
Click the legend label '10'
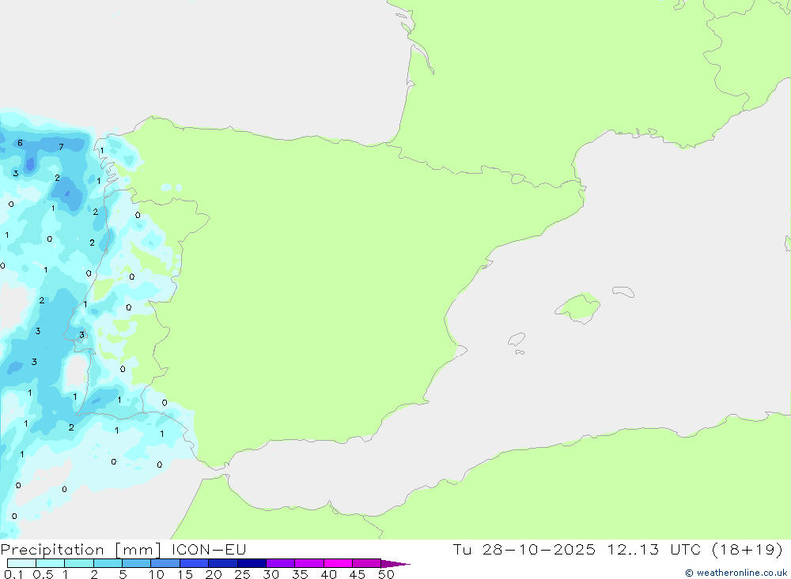coord(157,574)
